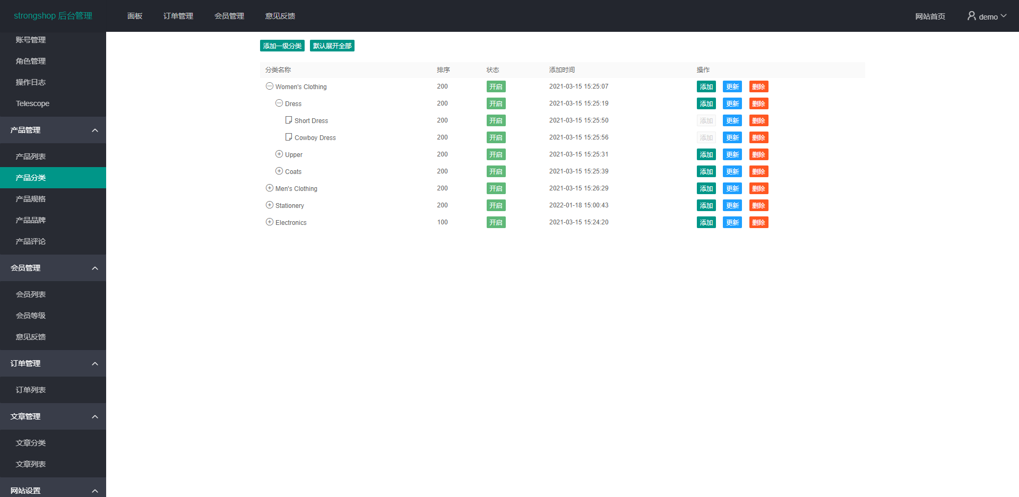The image size is (1019, 497).
Task: Expand the Men's Clothing category
Action: click(270, 188)
